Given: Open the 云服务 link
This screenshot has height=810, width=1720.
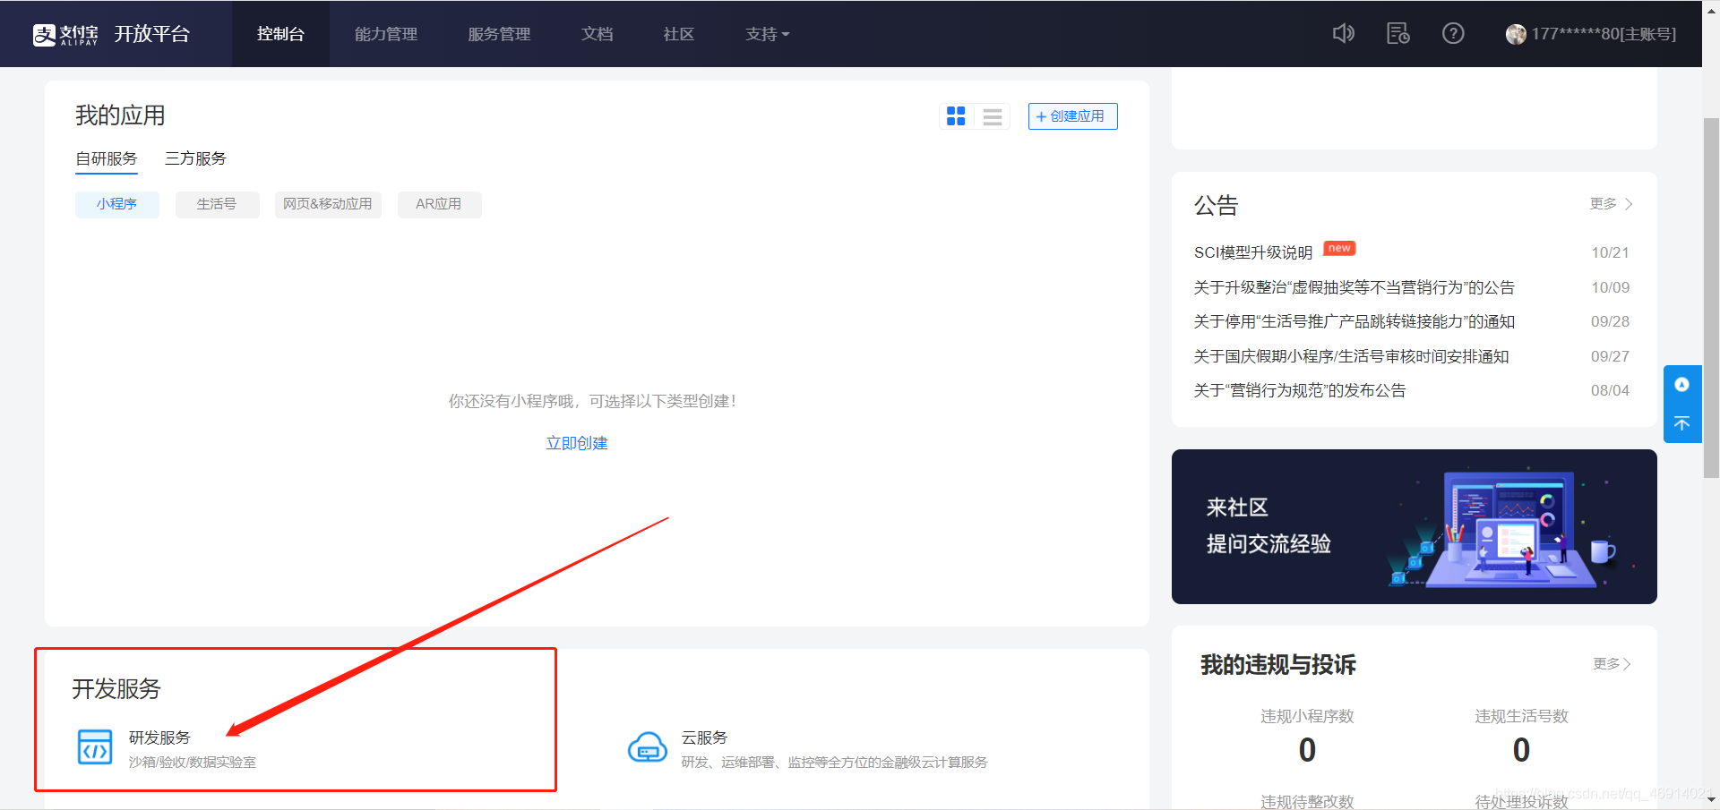Looking at the screenshot, I should (x=704, y=738).
